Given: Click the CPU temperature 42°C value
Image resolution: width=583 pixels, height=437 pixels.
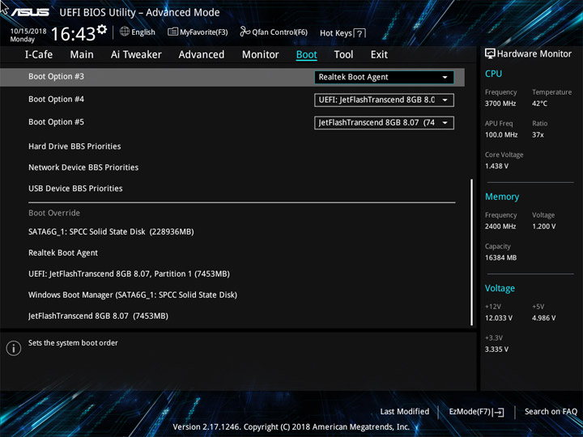Looking at the screenshot, I should point(539,104).
